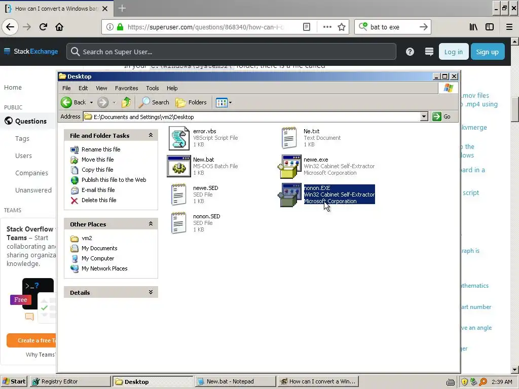Select the newe.SED file icon
The width and height of the screenshot is (519, 389).
[x=179, y=194]
